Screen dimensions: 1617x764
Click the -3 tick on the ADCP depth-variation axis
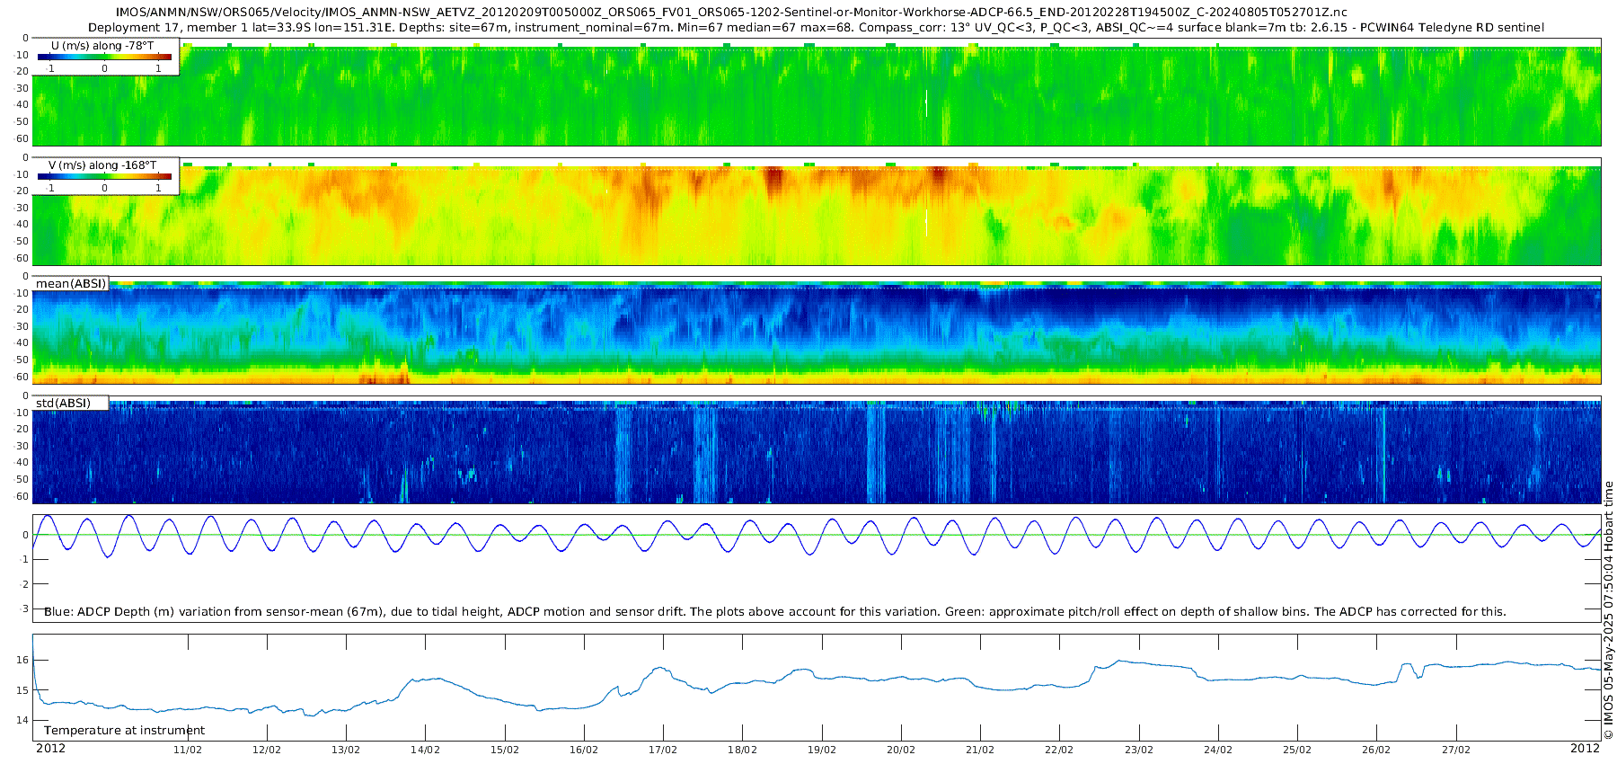click(x=23, y=609)
